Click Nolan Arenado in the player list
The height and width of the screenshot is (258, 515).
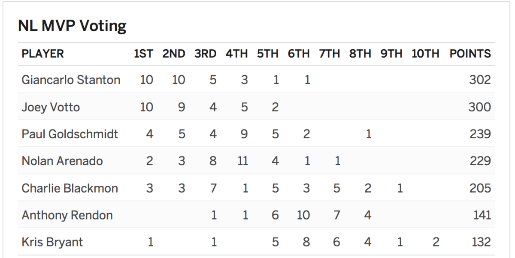click(62, 161)
